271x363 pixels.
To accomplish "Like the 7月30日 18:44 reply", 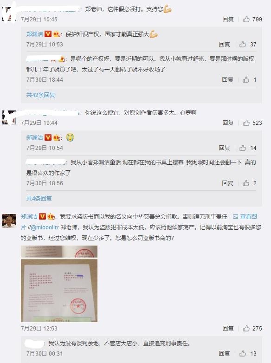I will pyautogui.click(x=246, y=80).
